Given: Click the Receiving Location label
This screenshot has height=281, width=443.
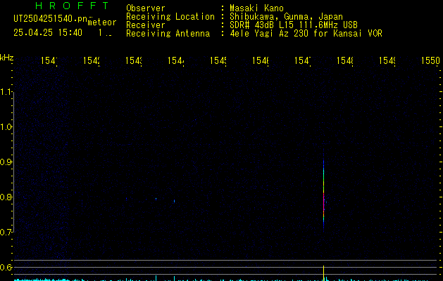Looking at the screenshot, I should click(170, 17).
